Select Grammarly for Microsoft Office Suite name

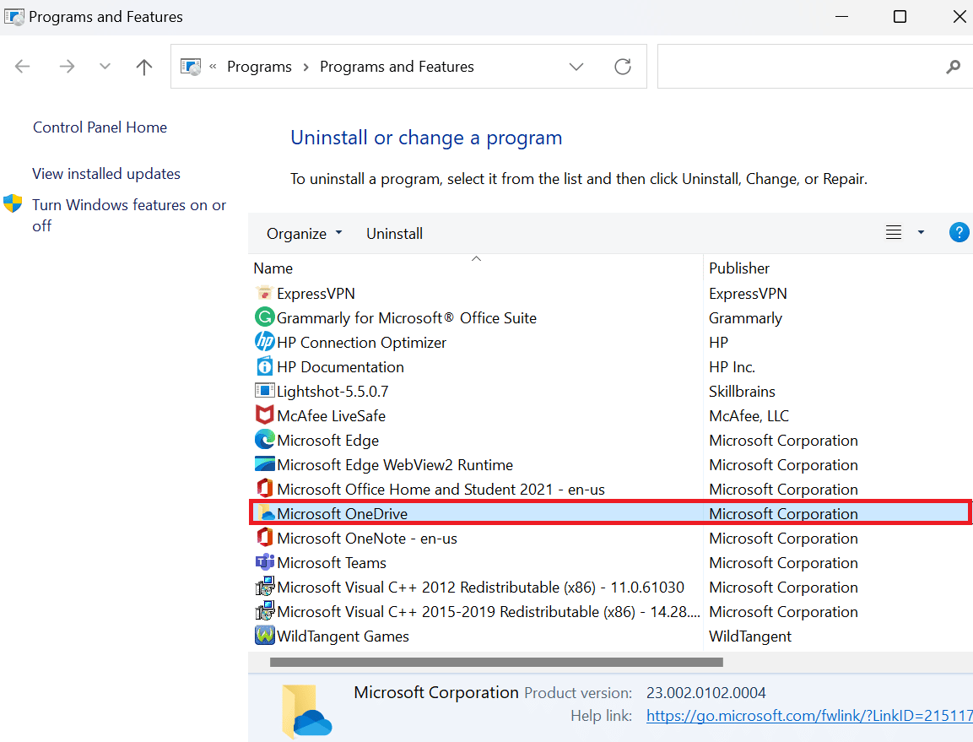click(407, 318)
